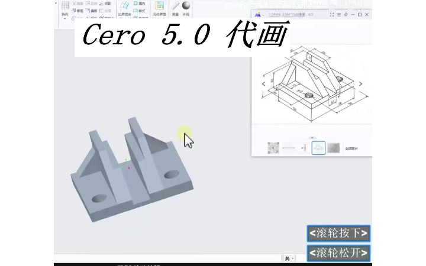The height and width of the screenshot is (266, 426).
Task: Expand the 阵列 dropdown arrow
Action: [x=64, y=18]
